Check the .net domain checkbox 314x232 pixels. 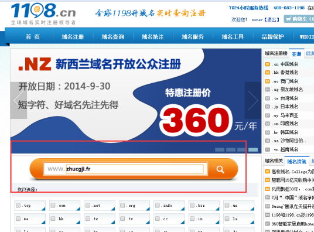[x=88, y=206]
